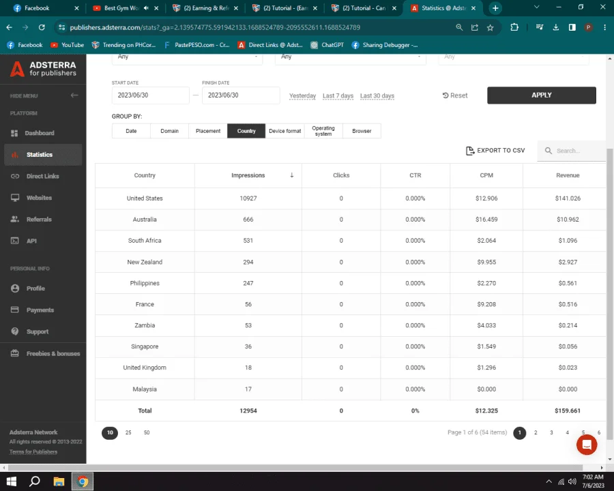The height and width of the screenshot is (491, 614).
Task: Open Websites in the sidebar
Action: 39,198
